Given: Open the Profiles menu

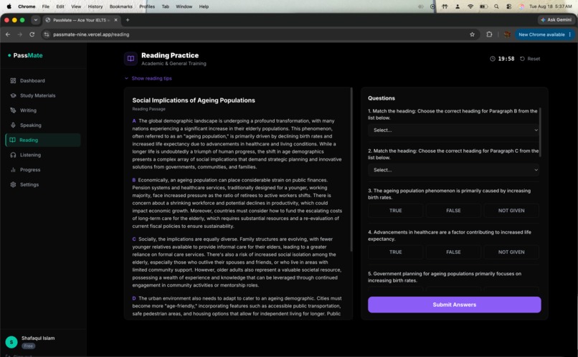Looking at the screenshot, I should click(147, 6).
